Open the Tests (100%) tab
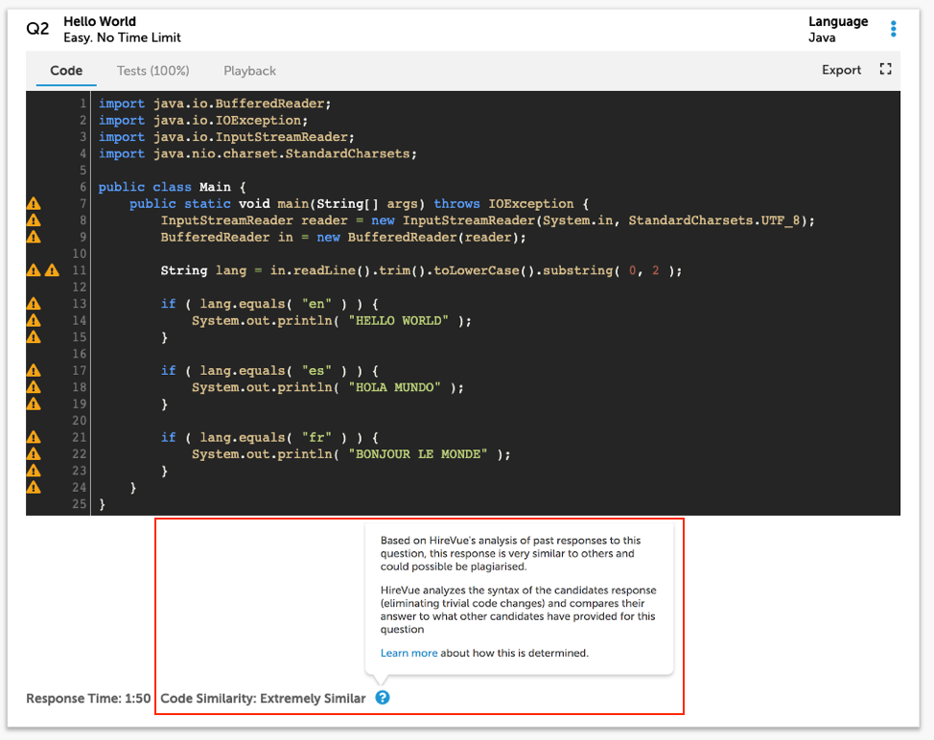The height and width of the screenshot is (740, 934). tap(152, 71)
